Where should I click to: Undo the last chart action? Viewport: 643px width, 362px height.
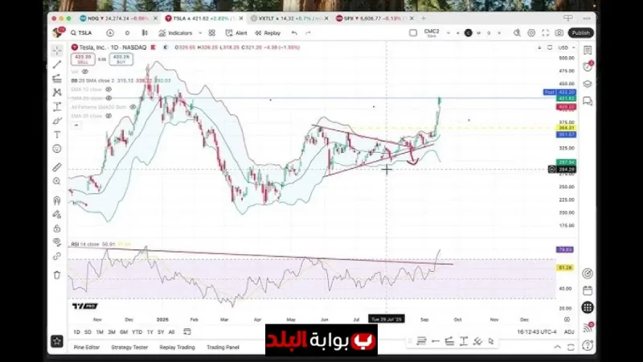pos(294,33)
